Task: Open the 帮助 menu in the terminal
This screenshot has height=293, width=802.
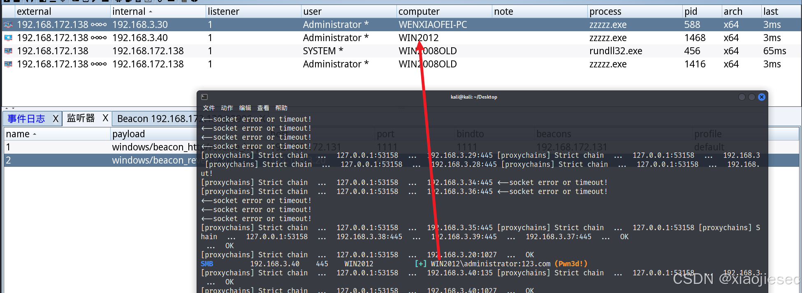Action: pos(281,108)
